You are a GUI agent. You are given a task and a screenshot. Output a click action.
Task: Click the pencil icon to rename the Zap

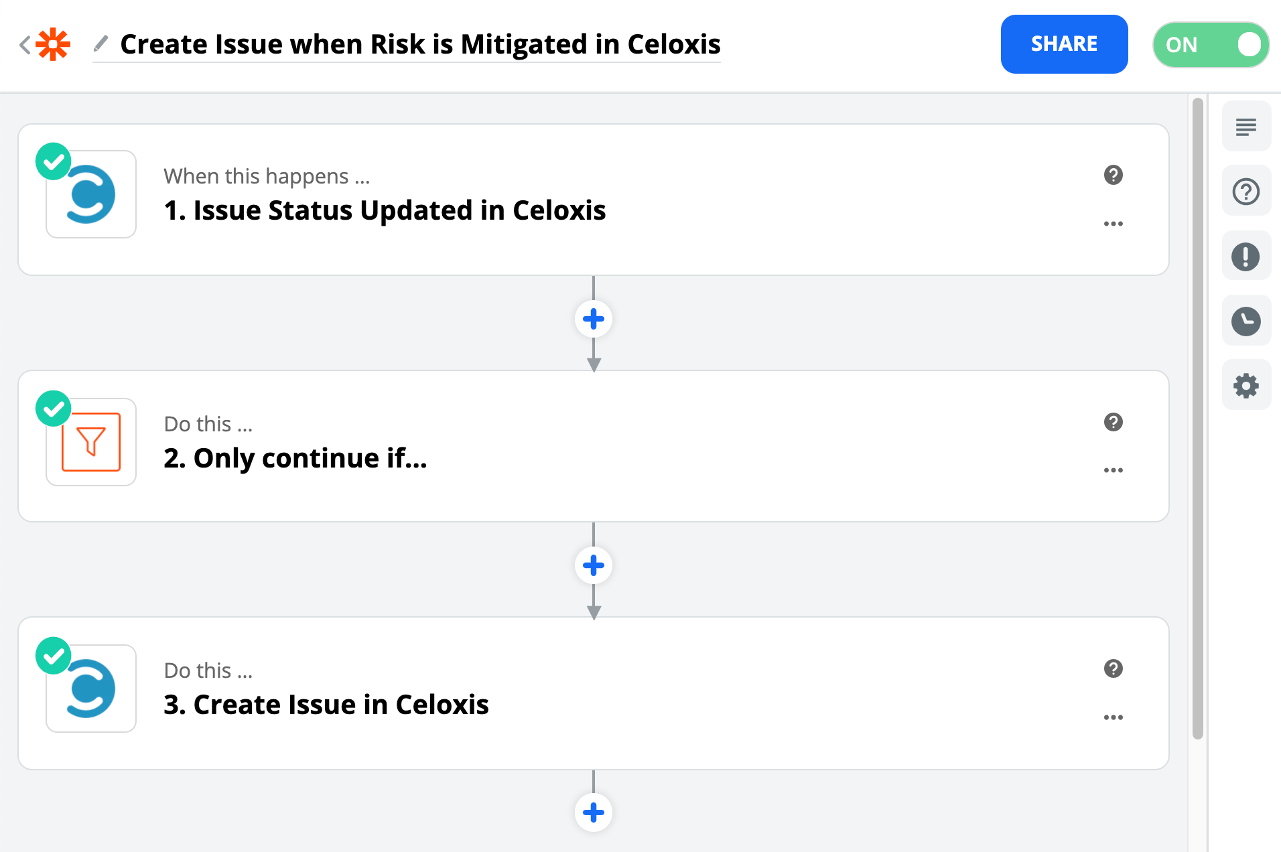(x=100, y=44)
